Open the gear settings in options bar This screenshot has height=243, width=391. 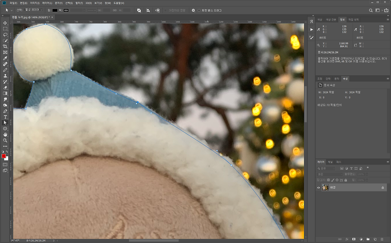point(193,10)
